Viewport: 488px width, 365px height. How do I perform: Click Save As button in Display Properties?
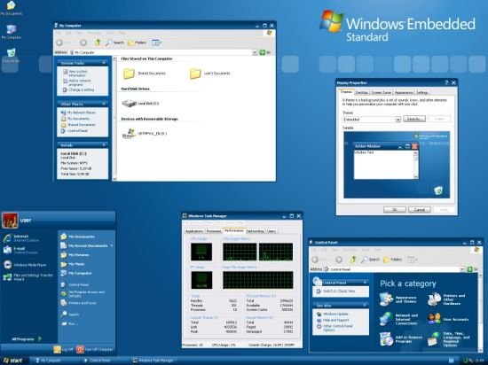point(414,119)
